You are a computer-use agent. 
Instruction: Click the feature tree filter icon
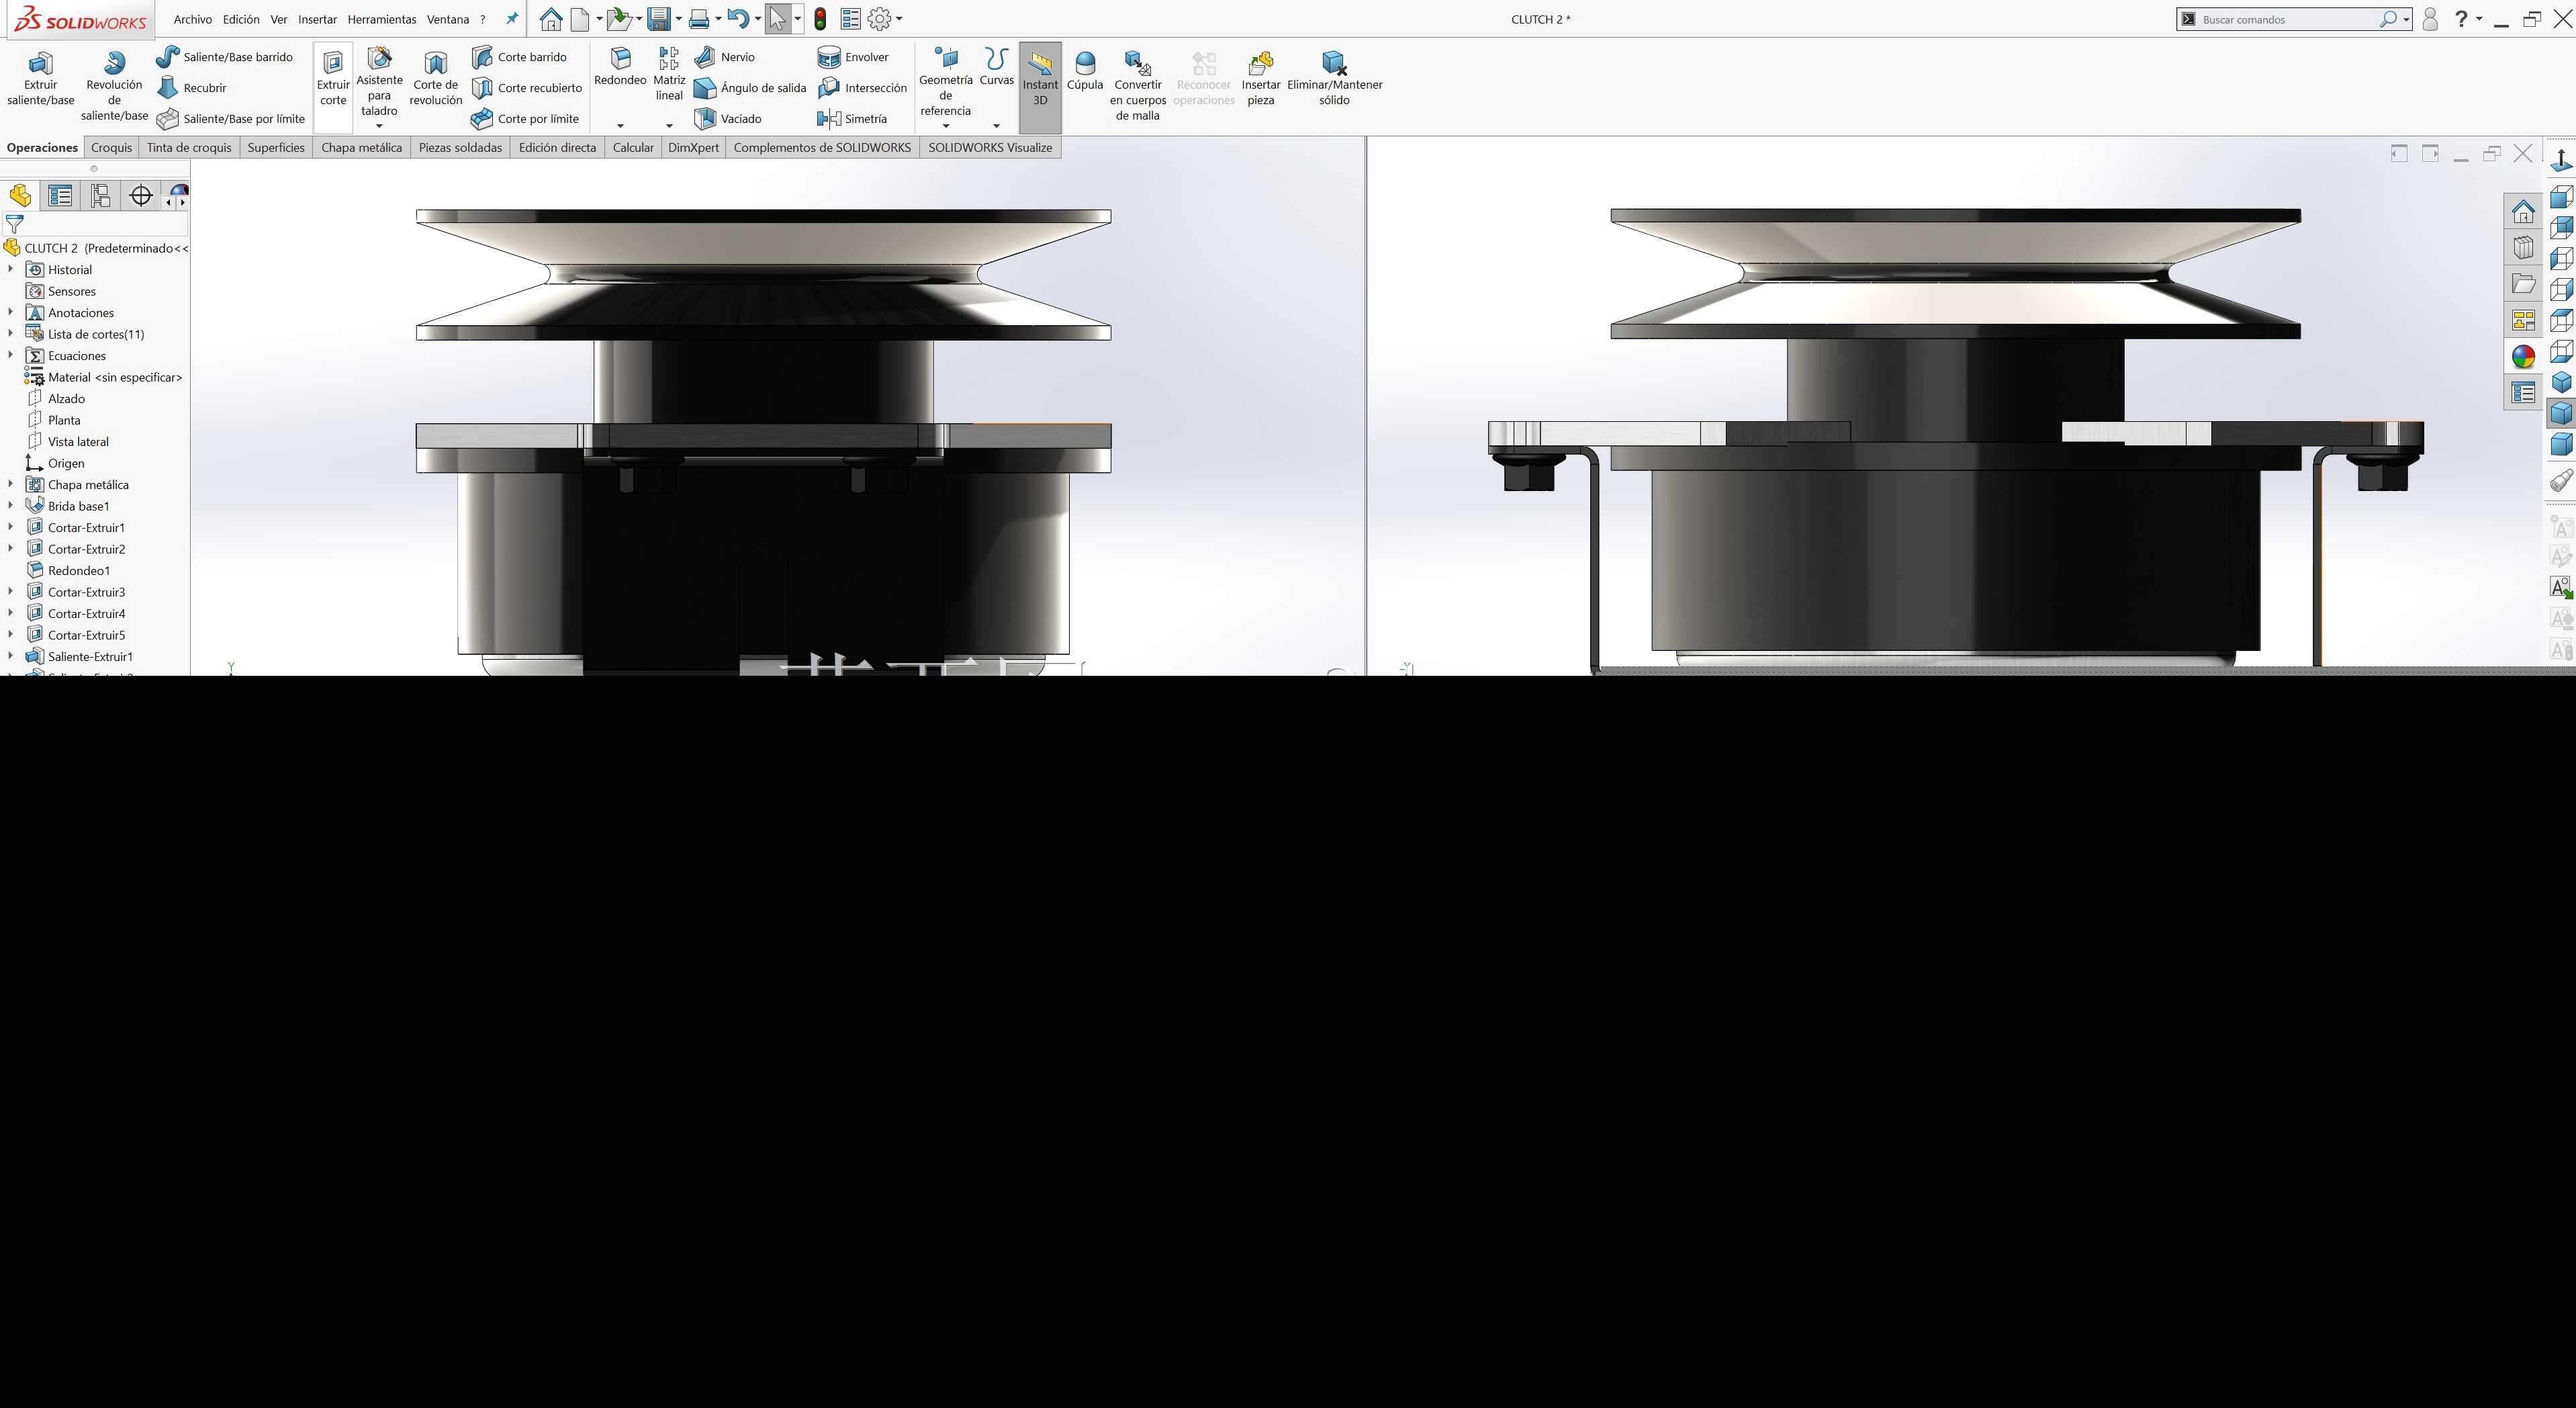(x=14, y=225)
